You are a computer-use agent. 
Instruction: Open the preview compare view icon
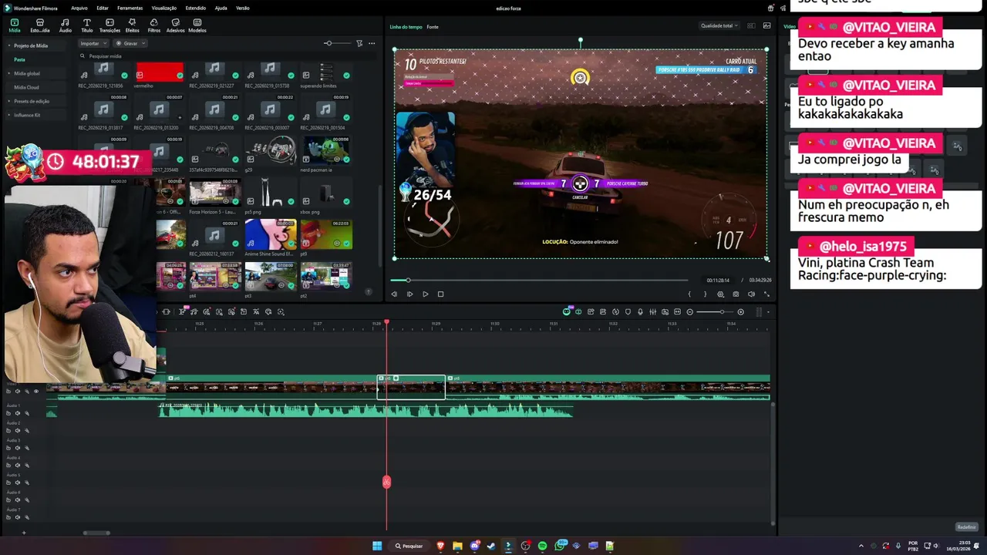[751, 25]
